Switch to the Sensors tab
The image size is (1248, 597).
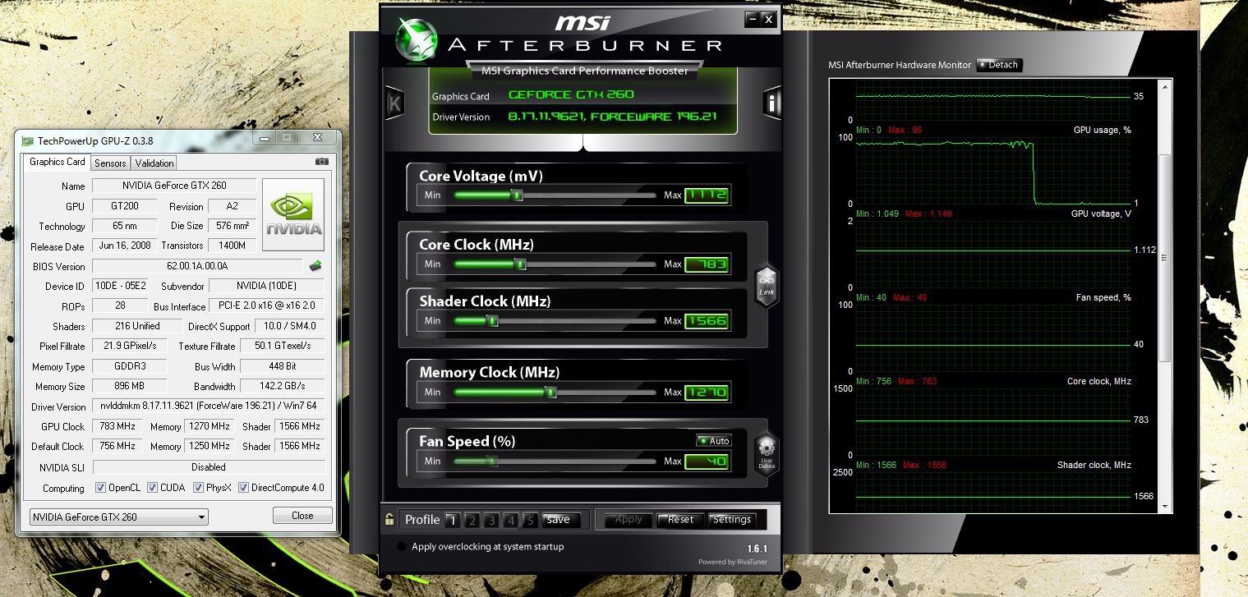[110, 163]
